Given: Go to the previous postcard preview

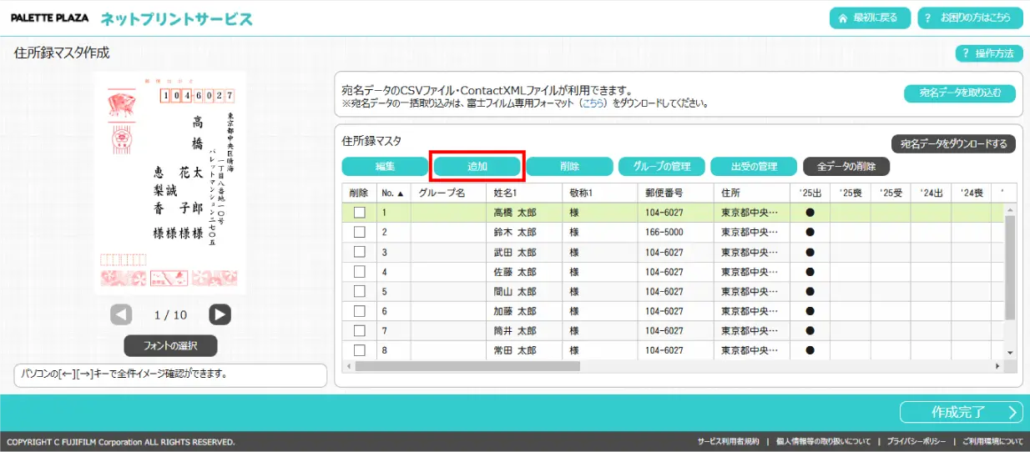Looking at the screenshot, I should tap(121, 314).
